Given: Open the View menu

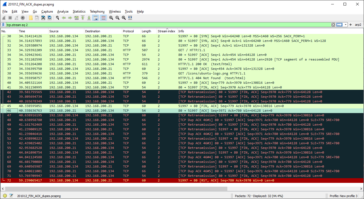Looking at the screenshot, I should [x=25, y=11].
